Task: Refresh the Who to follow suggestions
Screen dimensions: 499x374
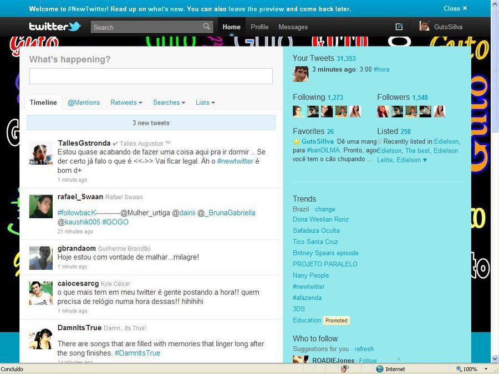Action: [x=364, y=349]
